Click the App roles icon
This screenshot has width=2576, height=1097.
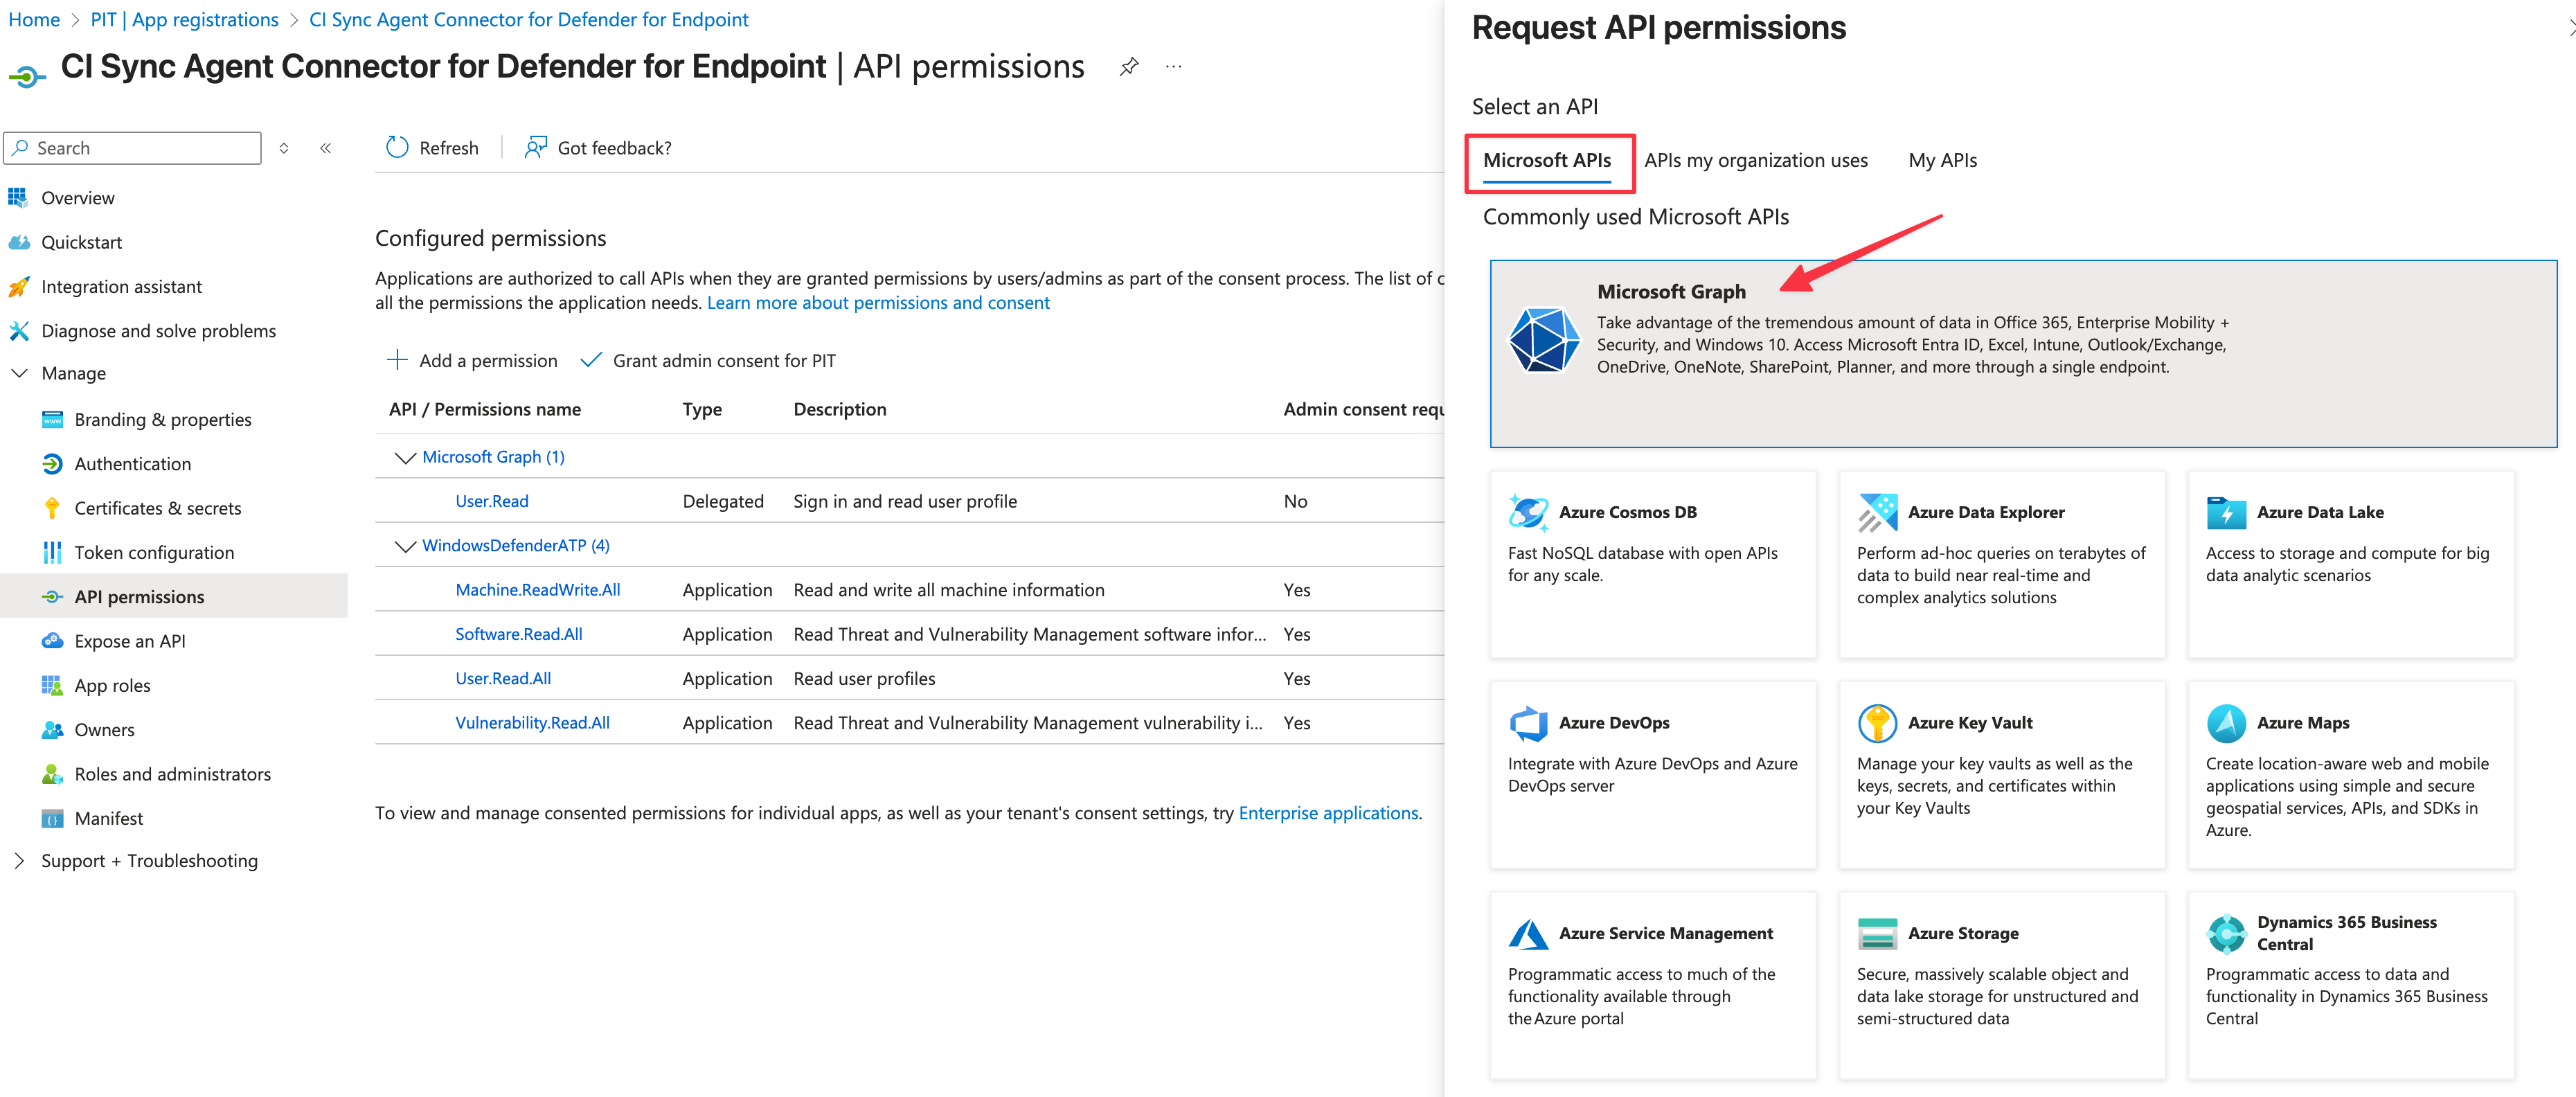(x=52, y=686)
